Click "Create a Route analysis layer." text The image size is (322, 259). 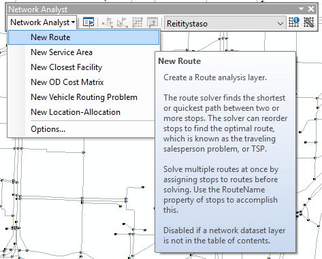(x=215, y=77)
